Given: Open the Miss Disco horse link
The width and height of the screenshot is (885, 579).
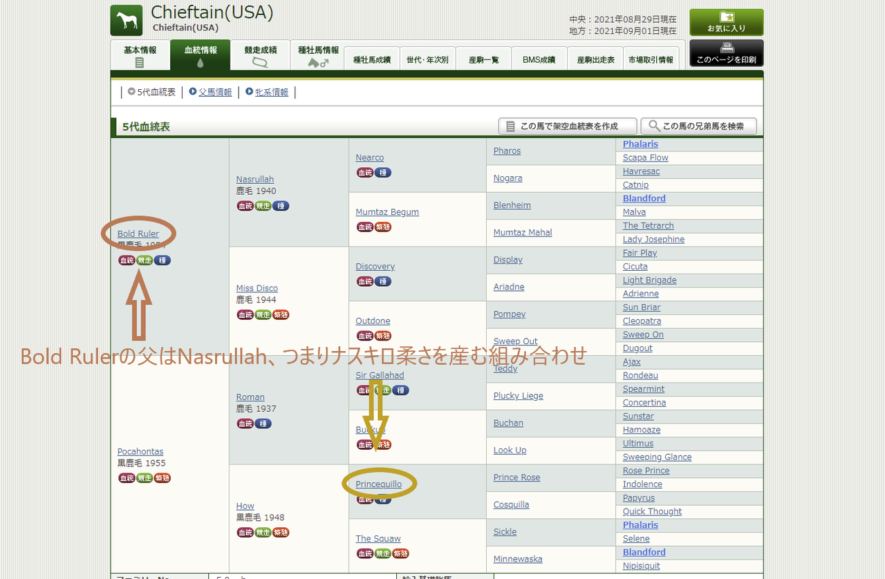Looking at the screenshot, I should (257, 288).
